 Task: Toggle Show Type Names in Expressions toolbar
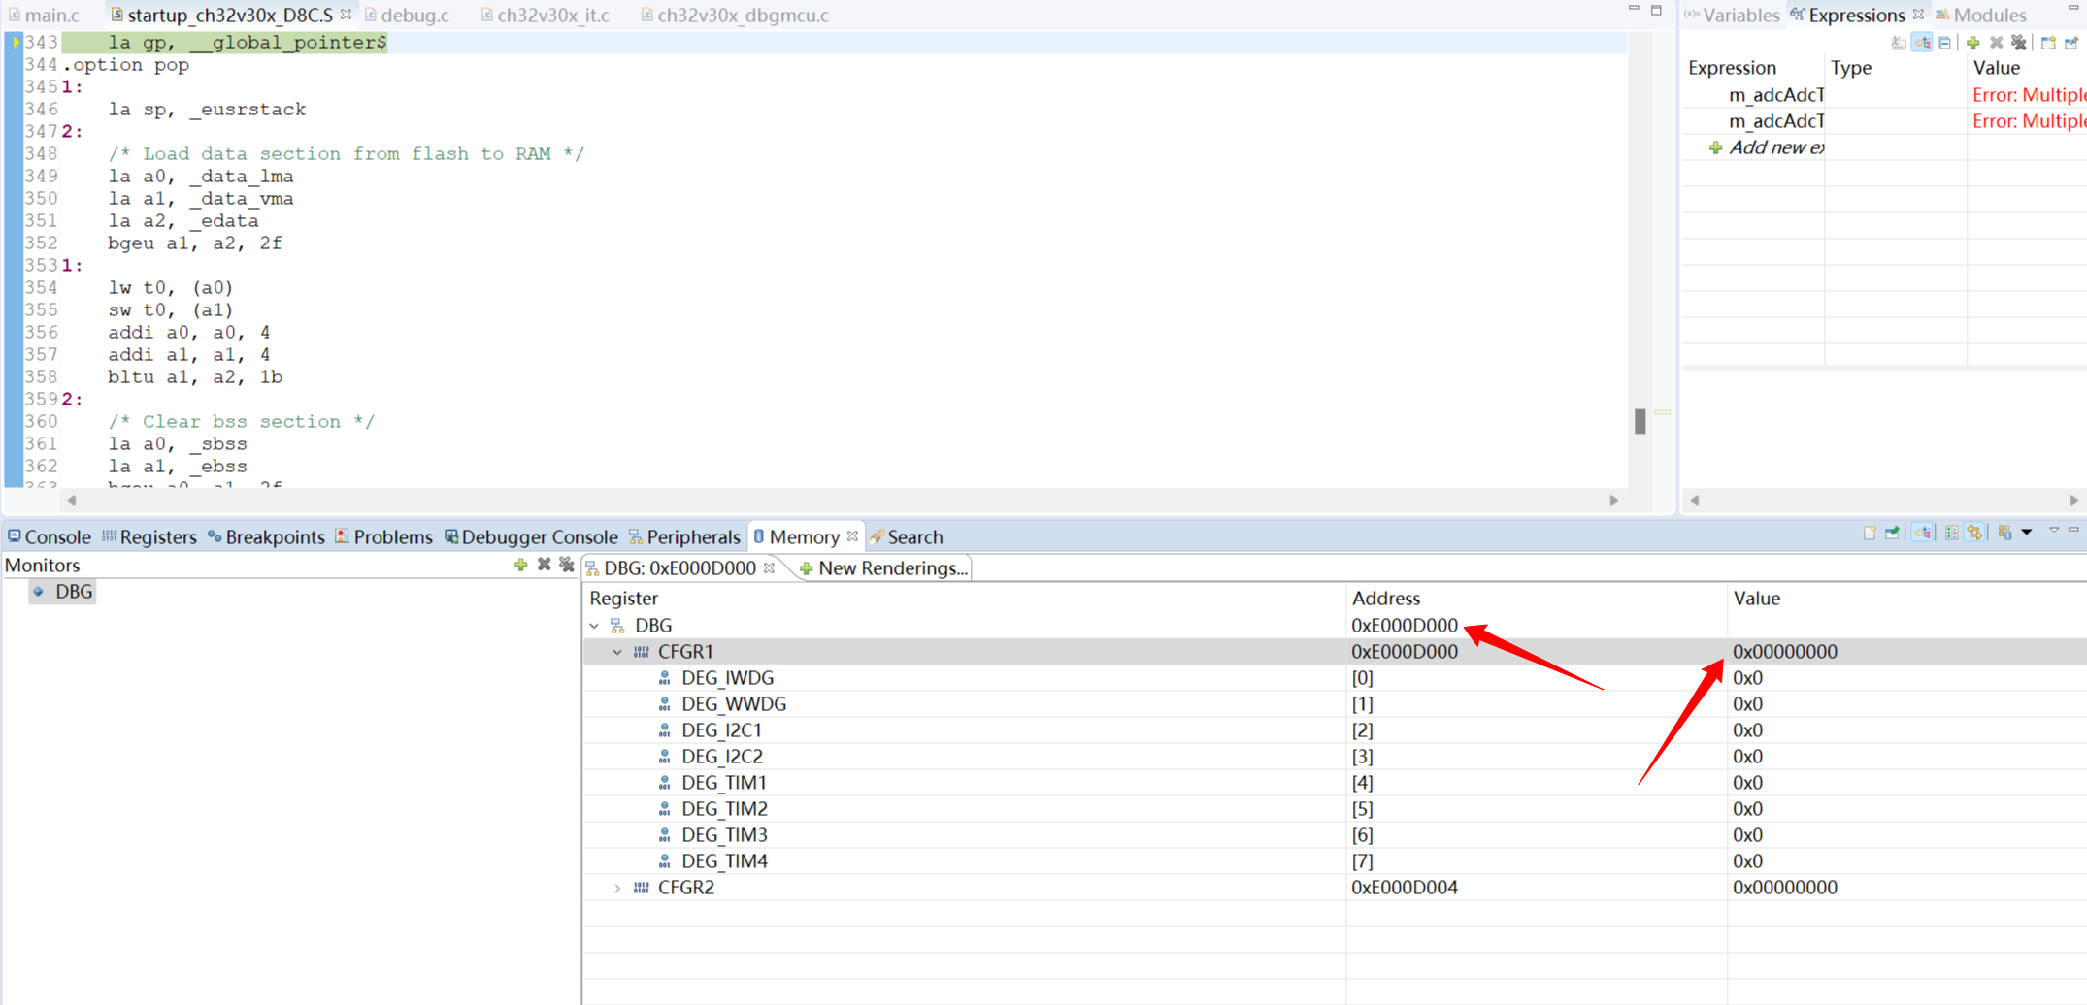1899,43
